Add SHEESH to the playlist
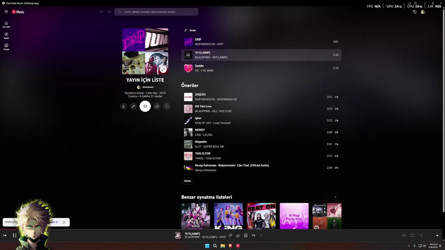Screen dimensions: 445x250 coord(337,97)
